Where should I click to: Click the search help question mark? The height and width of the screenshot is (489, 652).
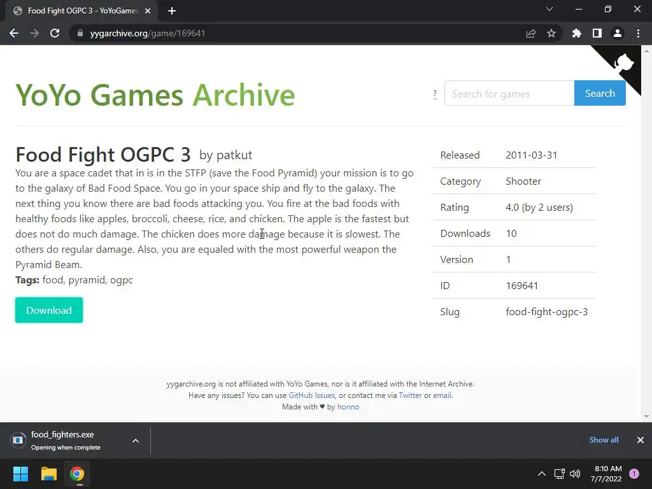pos(435,94)
